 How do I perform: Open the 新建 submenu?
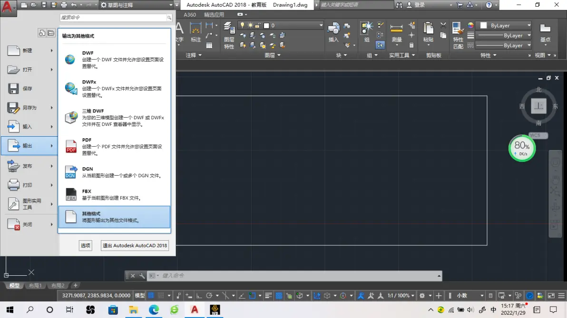(29, 50)
